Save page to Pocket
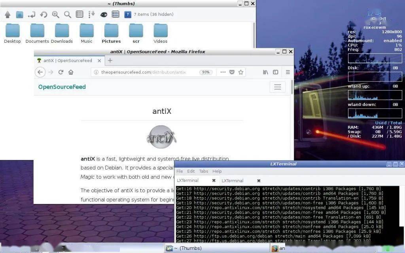The height and width of the screenshot is (253, 405). pos(232,72)
